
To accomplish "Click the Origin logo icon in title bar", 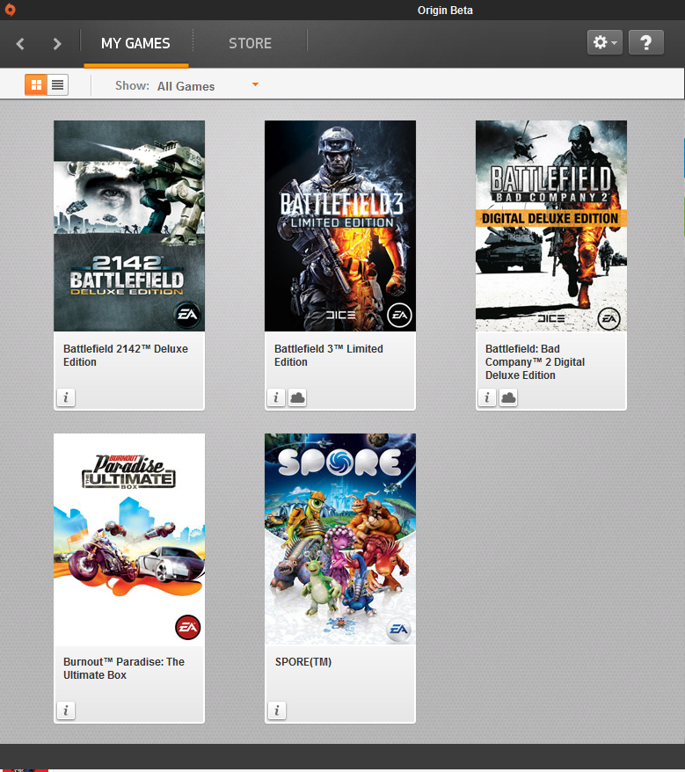I will (10, 10).
